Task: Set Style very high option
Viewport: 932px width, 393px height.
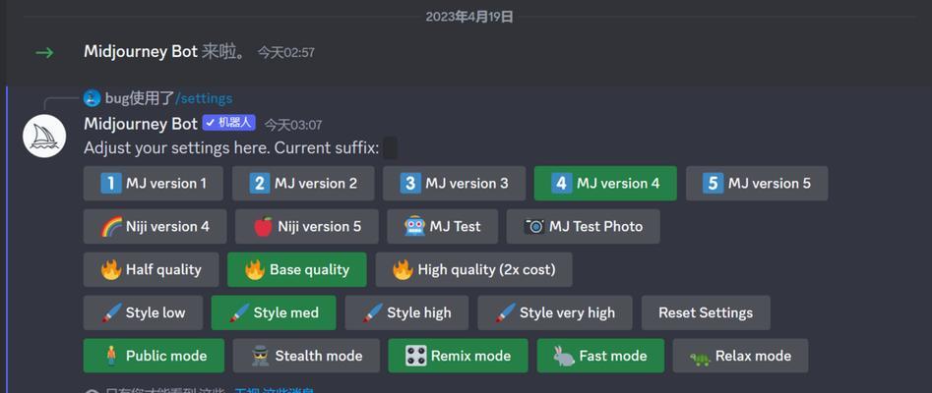Action: [555, 312]
